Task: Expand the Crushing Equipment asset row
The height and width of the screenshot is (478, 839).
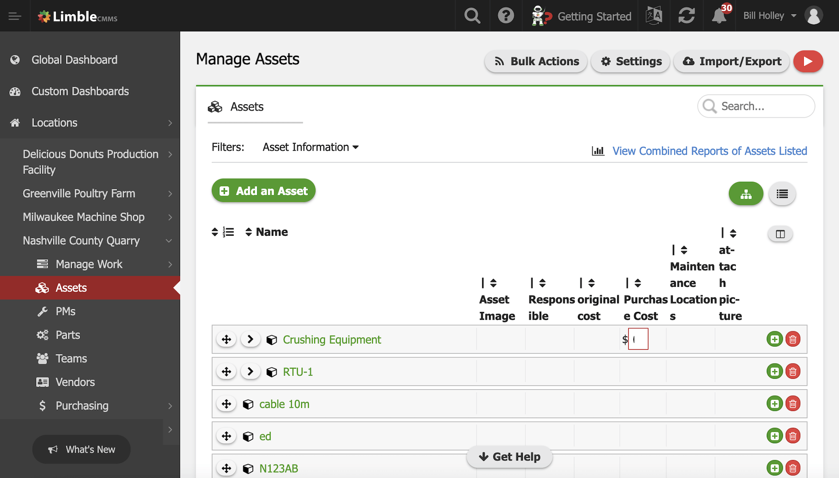Action: click(250, 339)
